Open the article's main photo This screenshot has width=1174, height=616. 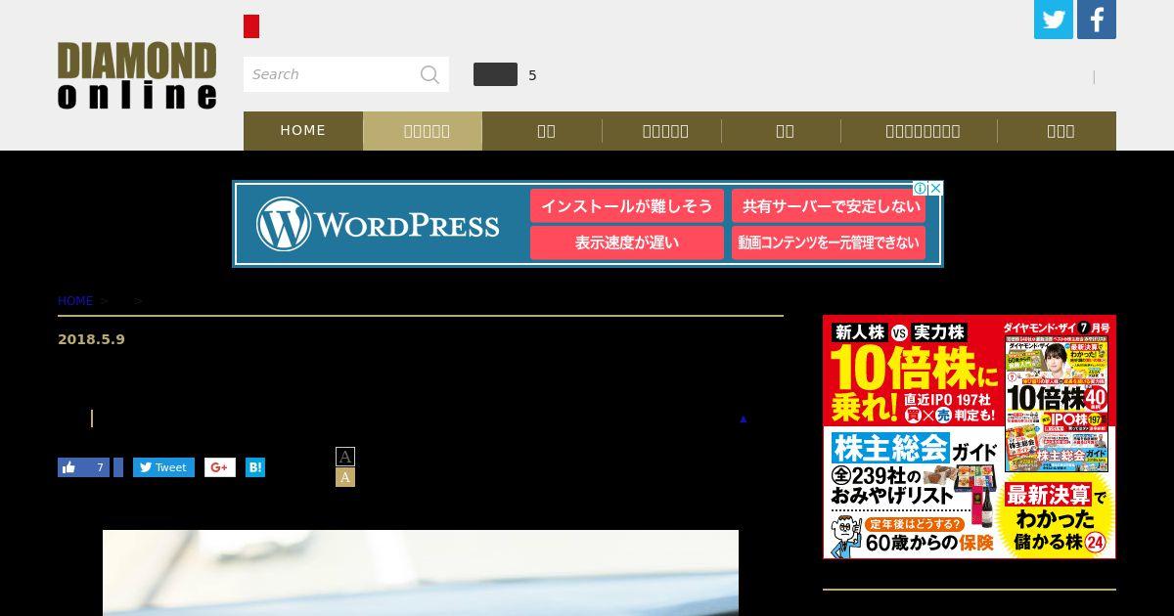pos(421,573)
